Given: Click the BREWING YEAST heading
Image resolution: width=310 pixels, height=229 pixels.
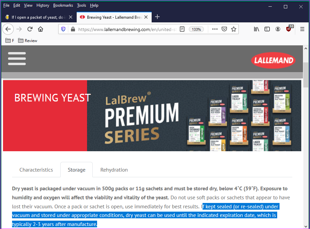Looking at the screenshot, I should [x=53, y=98].
